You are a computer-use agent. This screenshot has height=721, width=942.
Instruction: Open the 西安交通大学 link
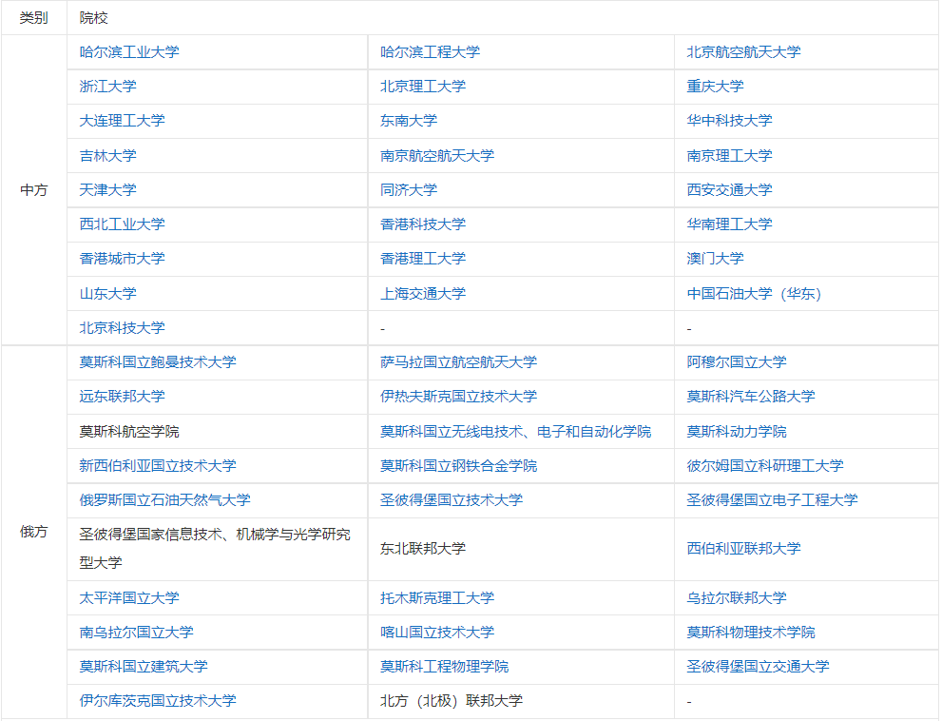(x=730, y=190)
